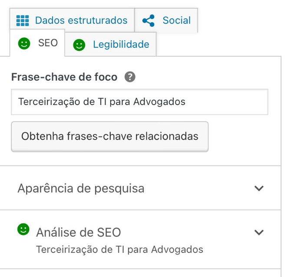Click the grid icon on Dados estruturados tab

22,20
